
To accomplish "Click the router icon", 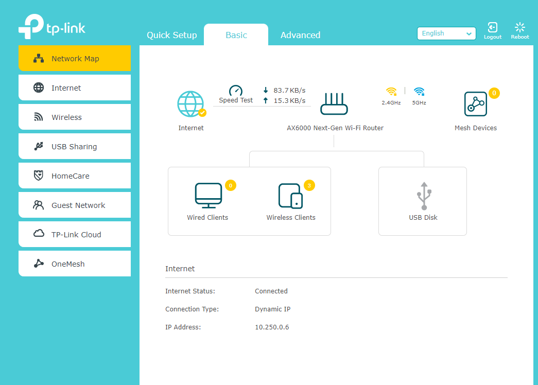I will [x=334, y=103].
